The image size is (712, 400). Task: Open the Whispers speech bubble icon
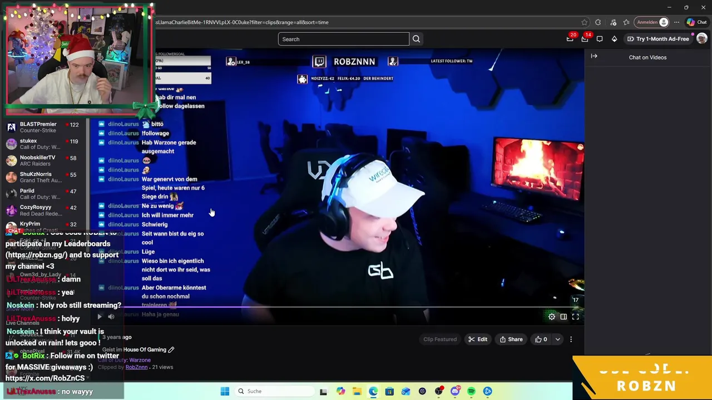coord(600,39)
